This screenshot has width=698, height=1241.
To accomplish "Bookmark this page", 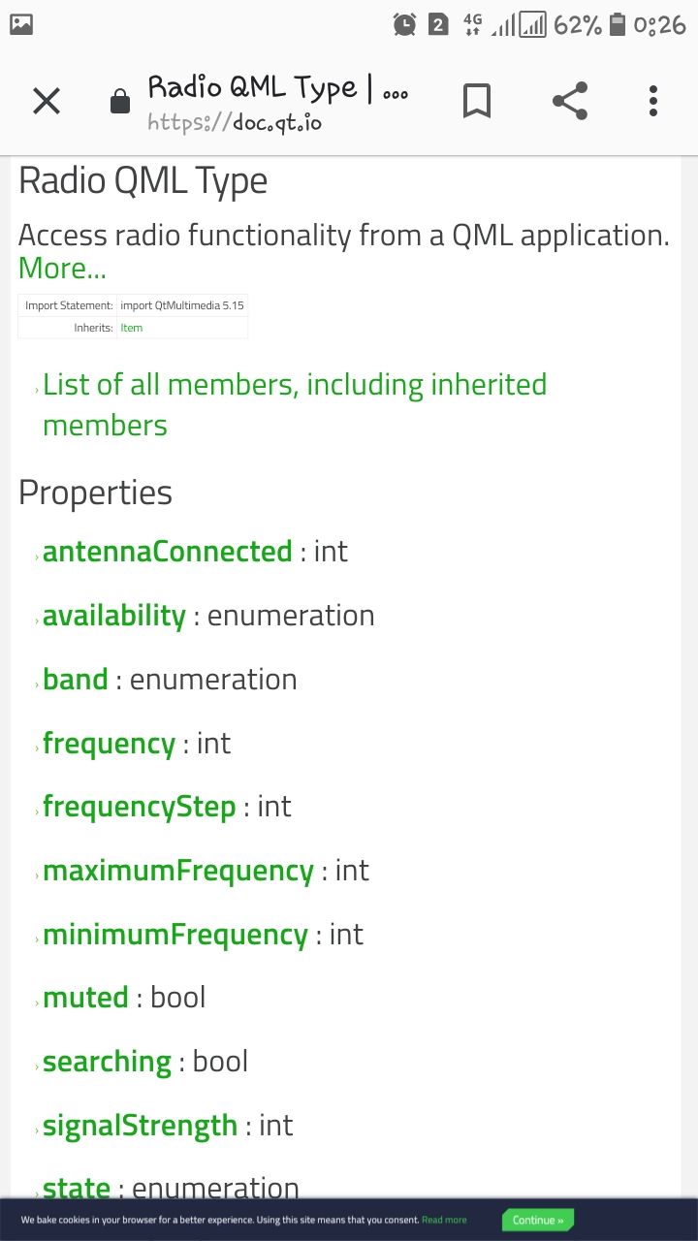I will [477, 101].
